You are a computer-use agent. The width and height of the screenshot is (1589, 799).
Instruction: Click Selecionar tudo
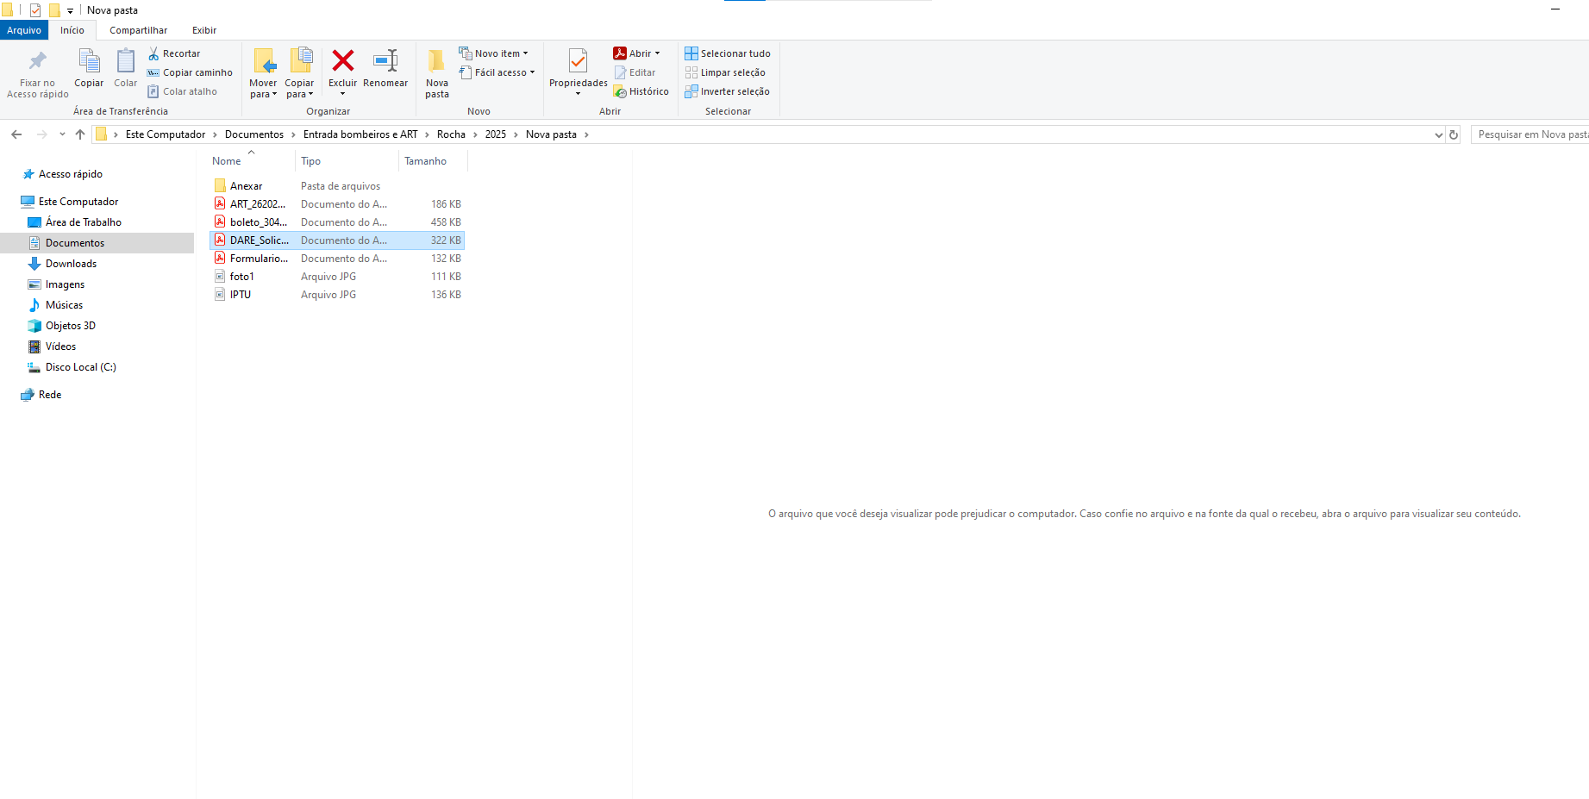click(x=728, y=53)
